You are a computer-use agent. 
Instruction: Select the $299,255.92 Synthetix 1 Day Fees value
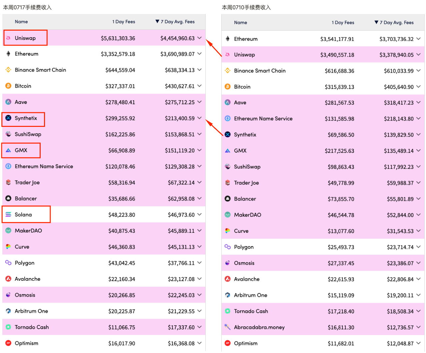(x=120, y=118)
